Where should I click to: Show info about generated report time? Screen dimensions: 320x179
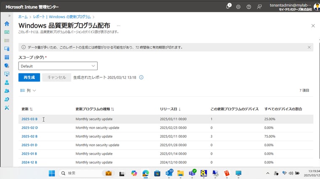click(141, 77)
